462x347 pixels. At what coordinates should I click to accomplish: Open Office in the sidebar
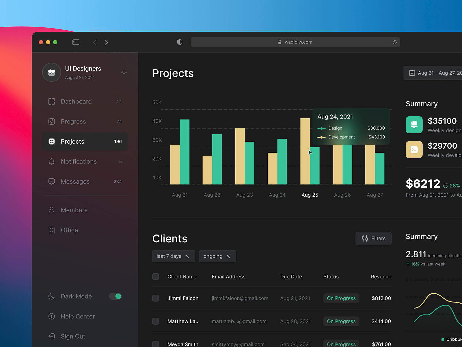[85, 230]
